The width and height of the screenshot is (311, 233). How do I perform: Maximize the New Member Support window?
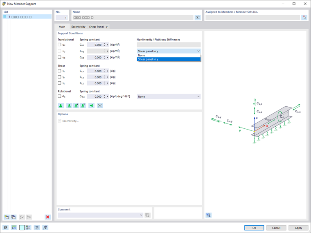pos(294,4)
